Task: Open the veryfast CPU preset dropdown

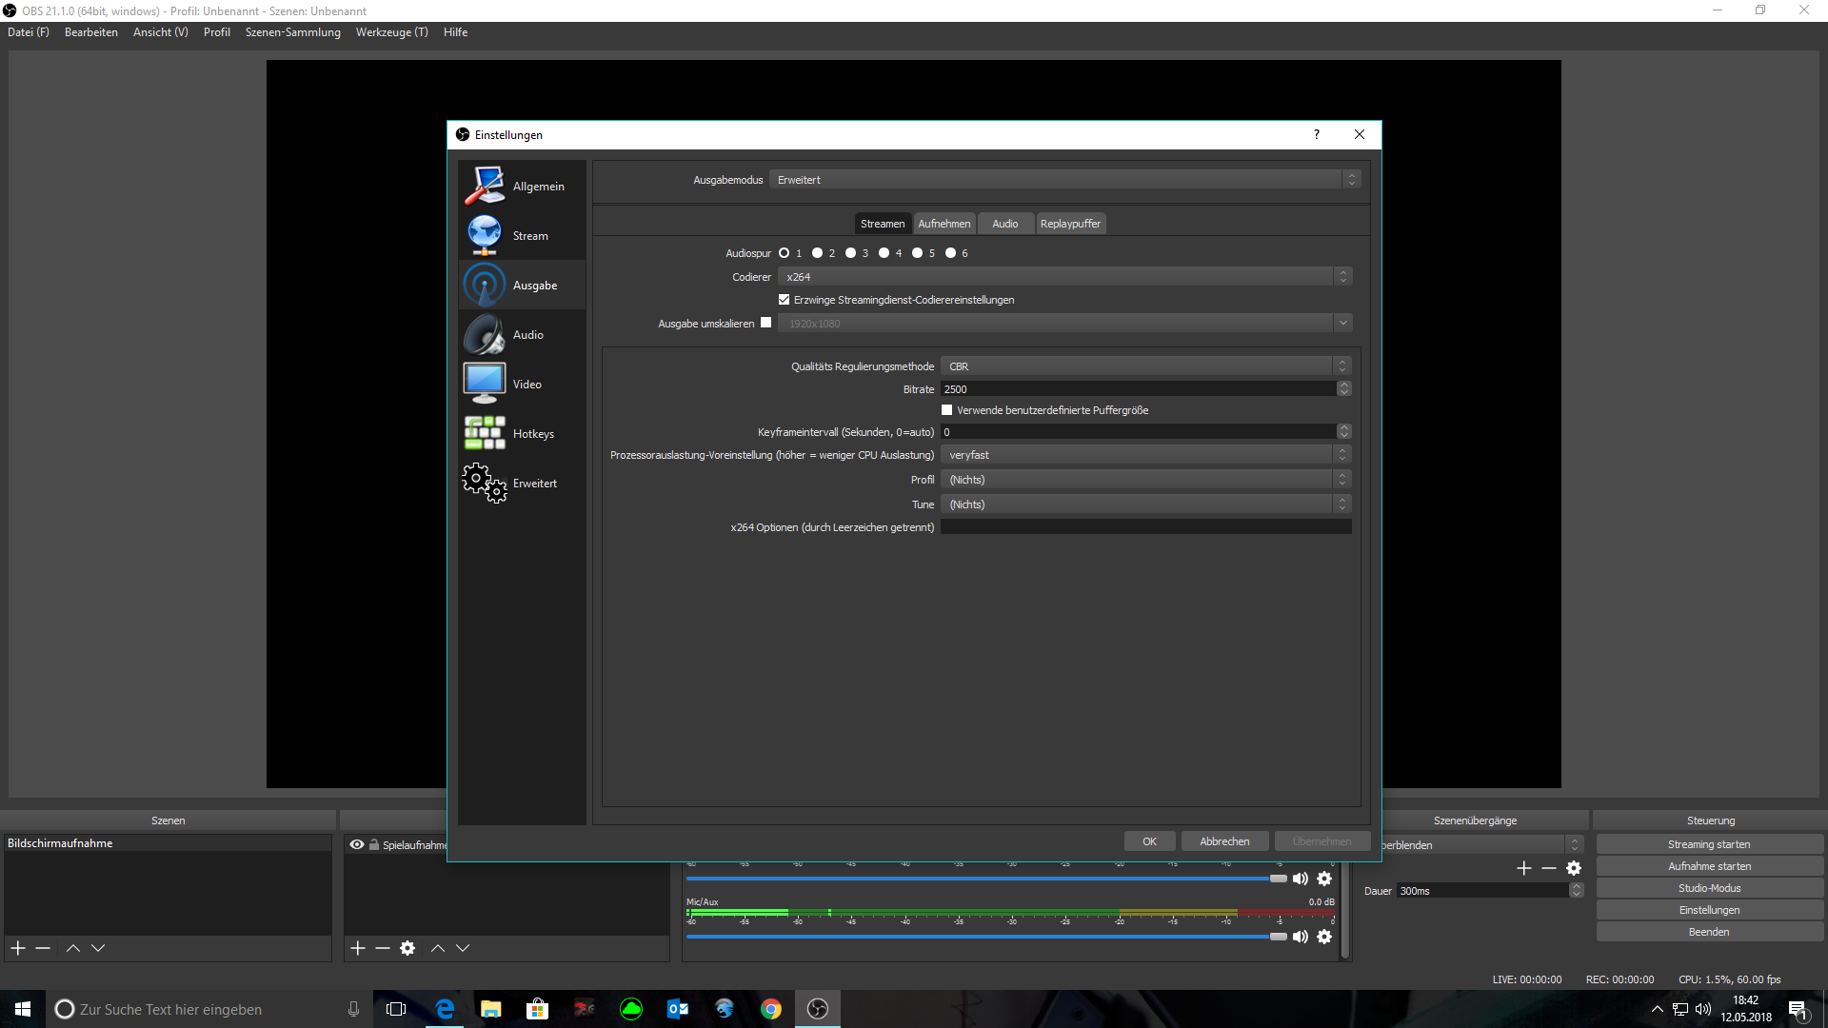Action: tap(1144, 455)
